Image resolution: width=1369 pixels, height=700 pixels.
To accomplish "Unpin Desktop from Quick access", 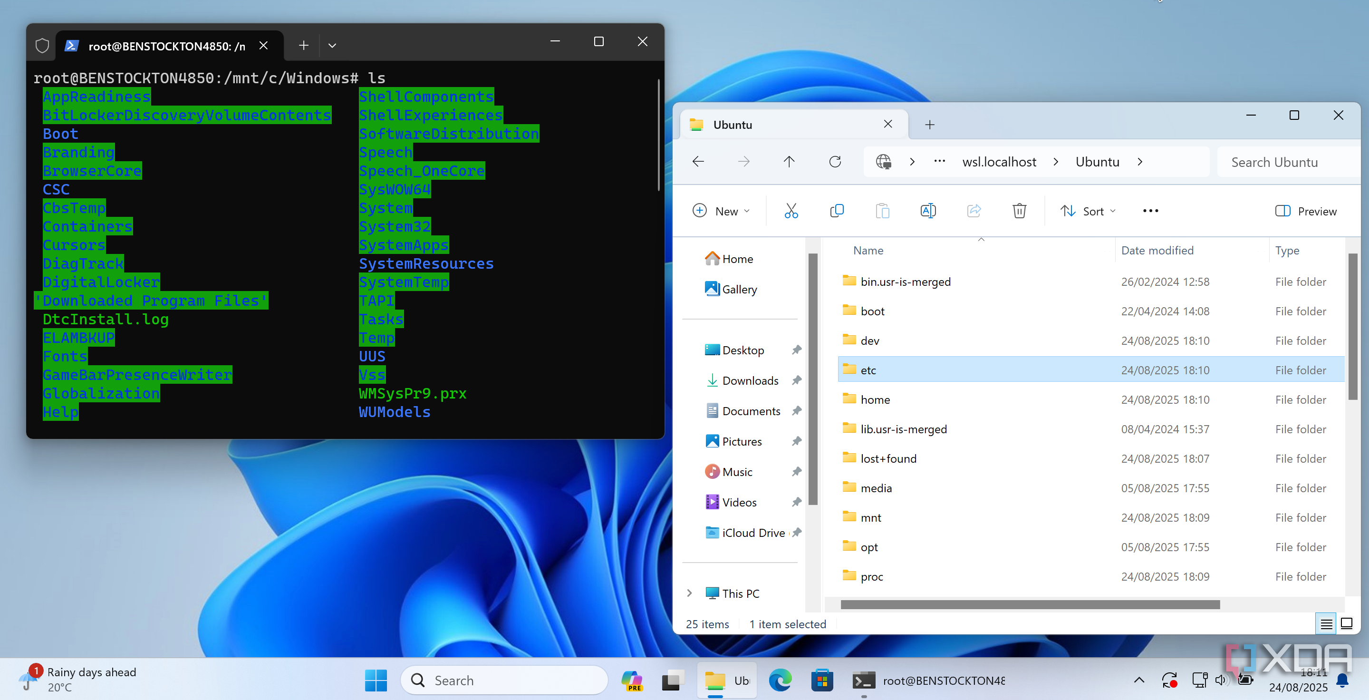I will [x=796, y=350].
